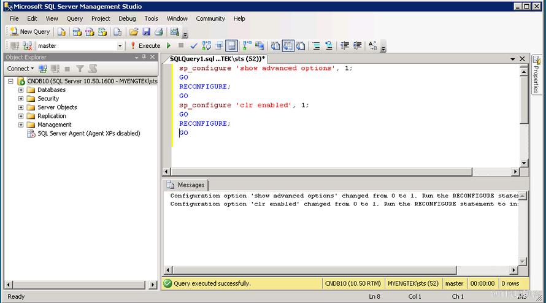This screenshot has width=546, height=303.
Task: Open the Query menu
Action: tap(74, 18)
